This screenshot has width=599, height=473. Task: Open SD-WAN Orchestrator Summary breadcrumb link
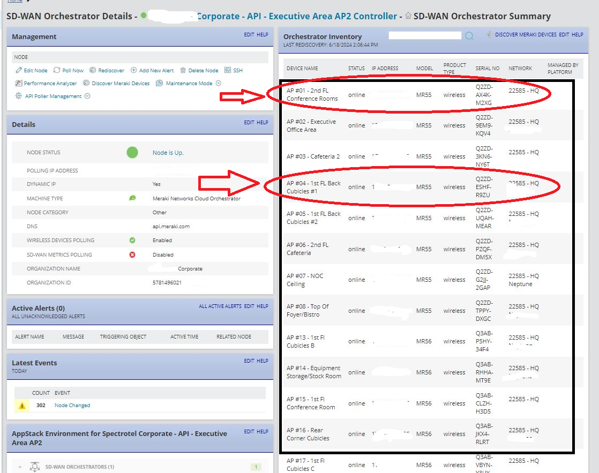(482, 16)
